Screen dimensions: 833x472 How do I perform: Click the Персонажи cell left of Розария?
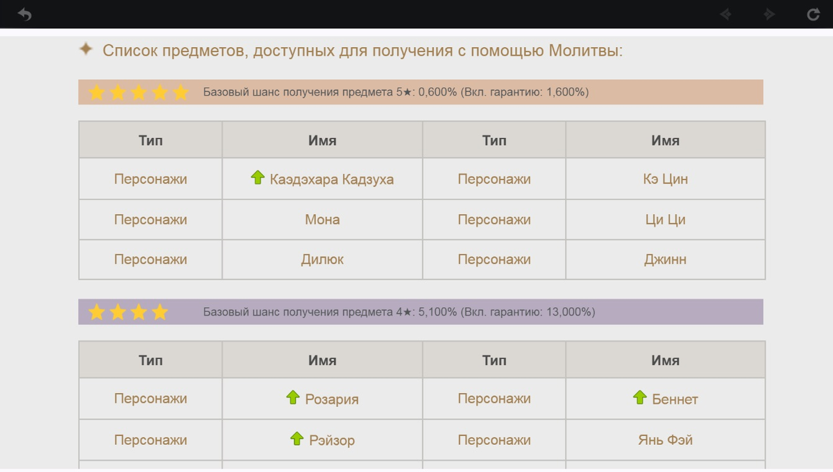coord(151,399)
